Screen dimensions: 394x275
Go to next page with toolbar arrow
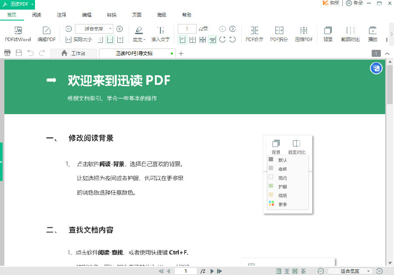[233, 29]
